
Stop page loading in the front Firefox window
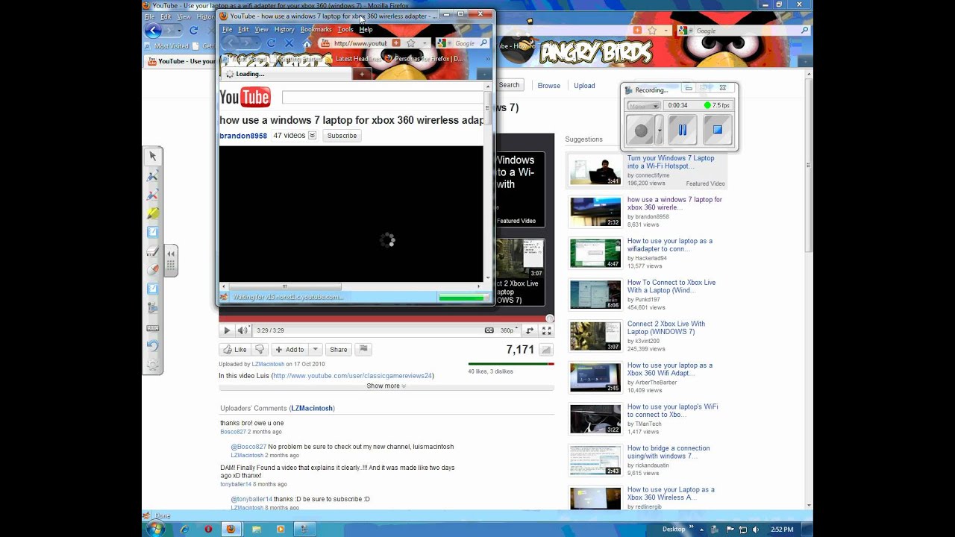click(x=289, y=43)
